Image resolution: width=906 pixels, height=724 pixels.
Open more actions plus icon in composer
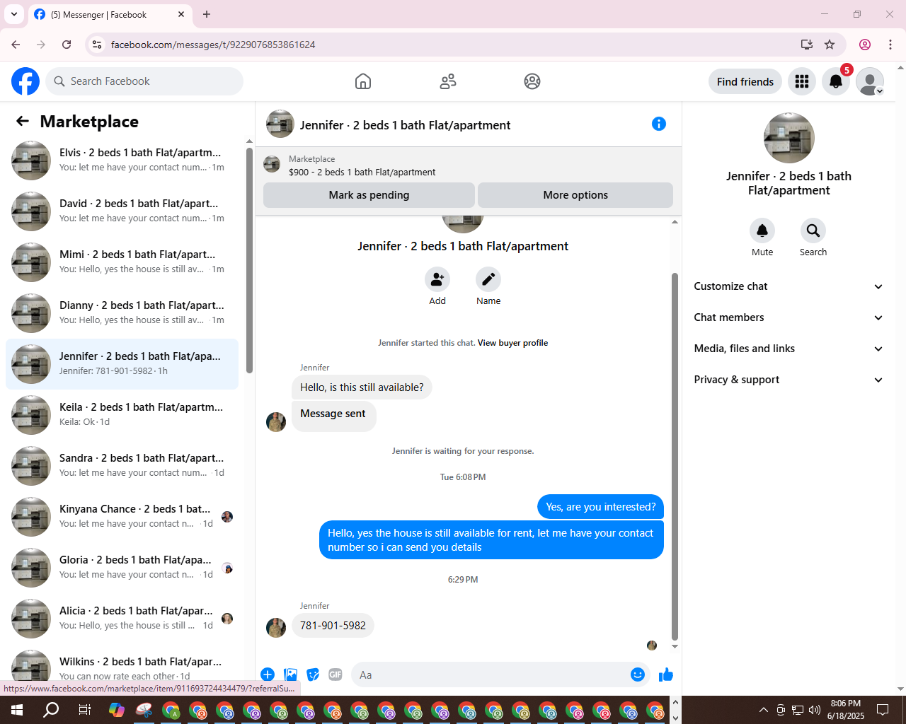(x=268, y=675)
